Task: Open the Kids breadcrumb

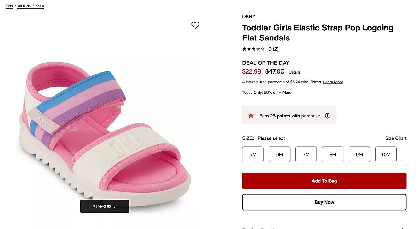Action: point(9,6)
